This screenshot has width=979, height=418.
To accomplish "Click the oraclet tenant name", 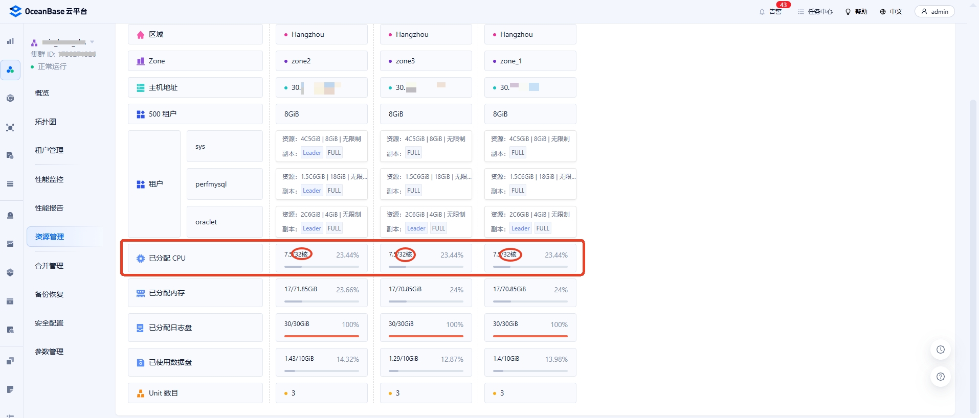I will click(x=206, y=222).
